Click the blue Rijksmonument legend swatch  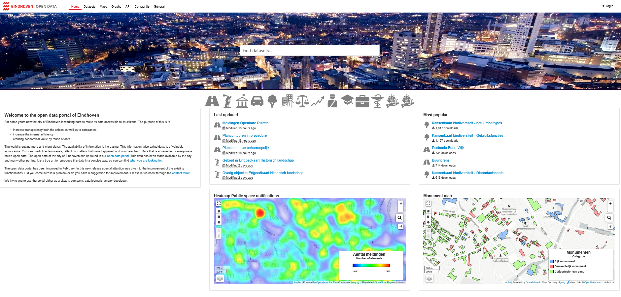pos(552,261)
